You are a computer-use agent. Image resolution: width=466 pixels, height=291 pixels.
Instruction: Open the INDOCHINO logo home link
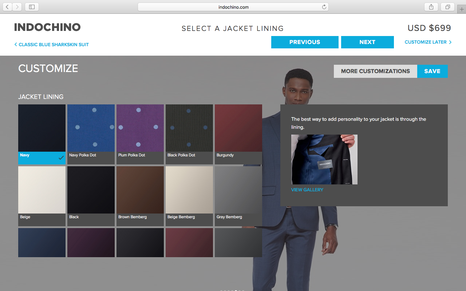[x=47, y=27]
